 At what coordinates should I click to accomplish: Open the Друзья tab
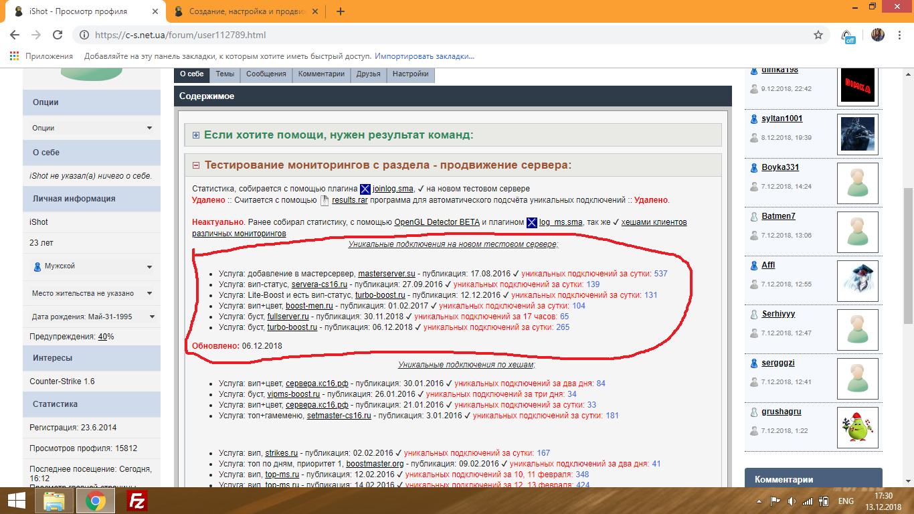tap(369, 74)
